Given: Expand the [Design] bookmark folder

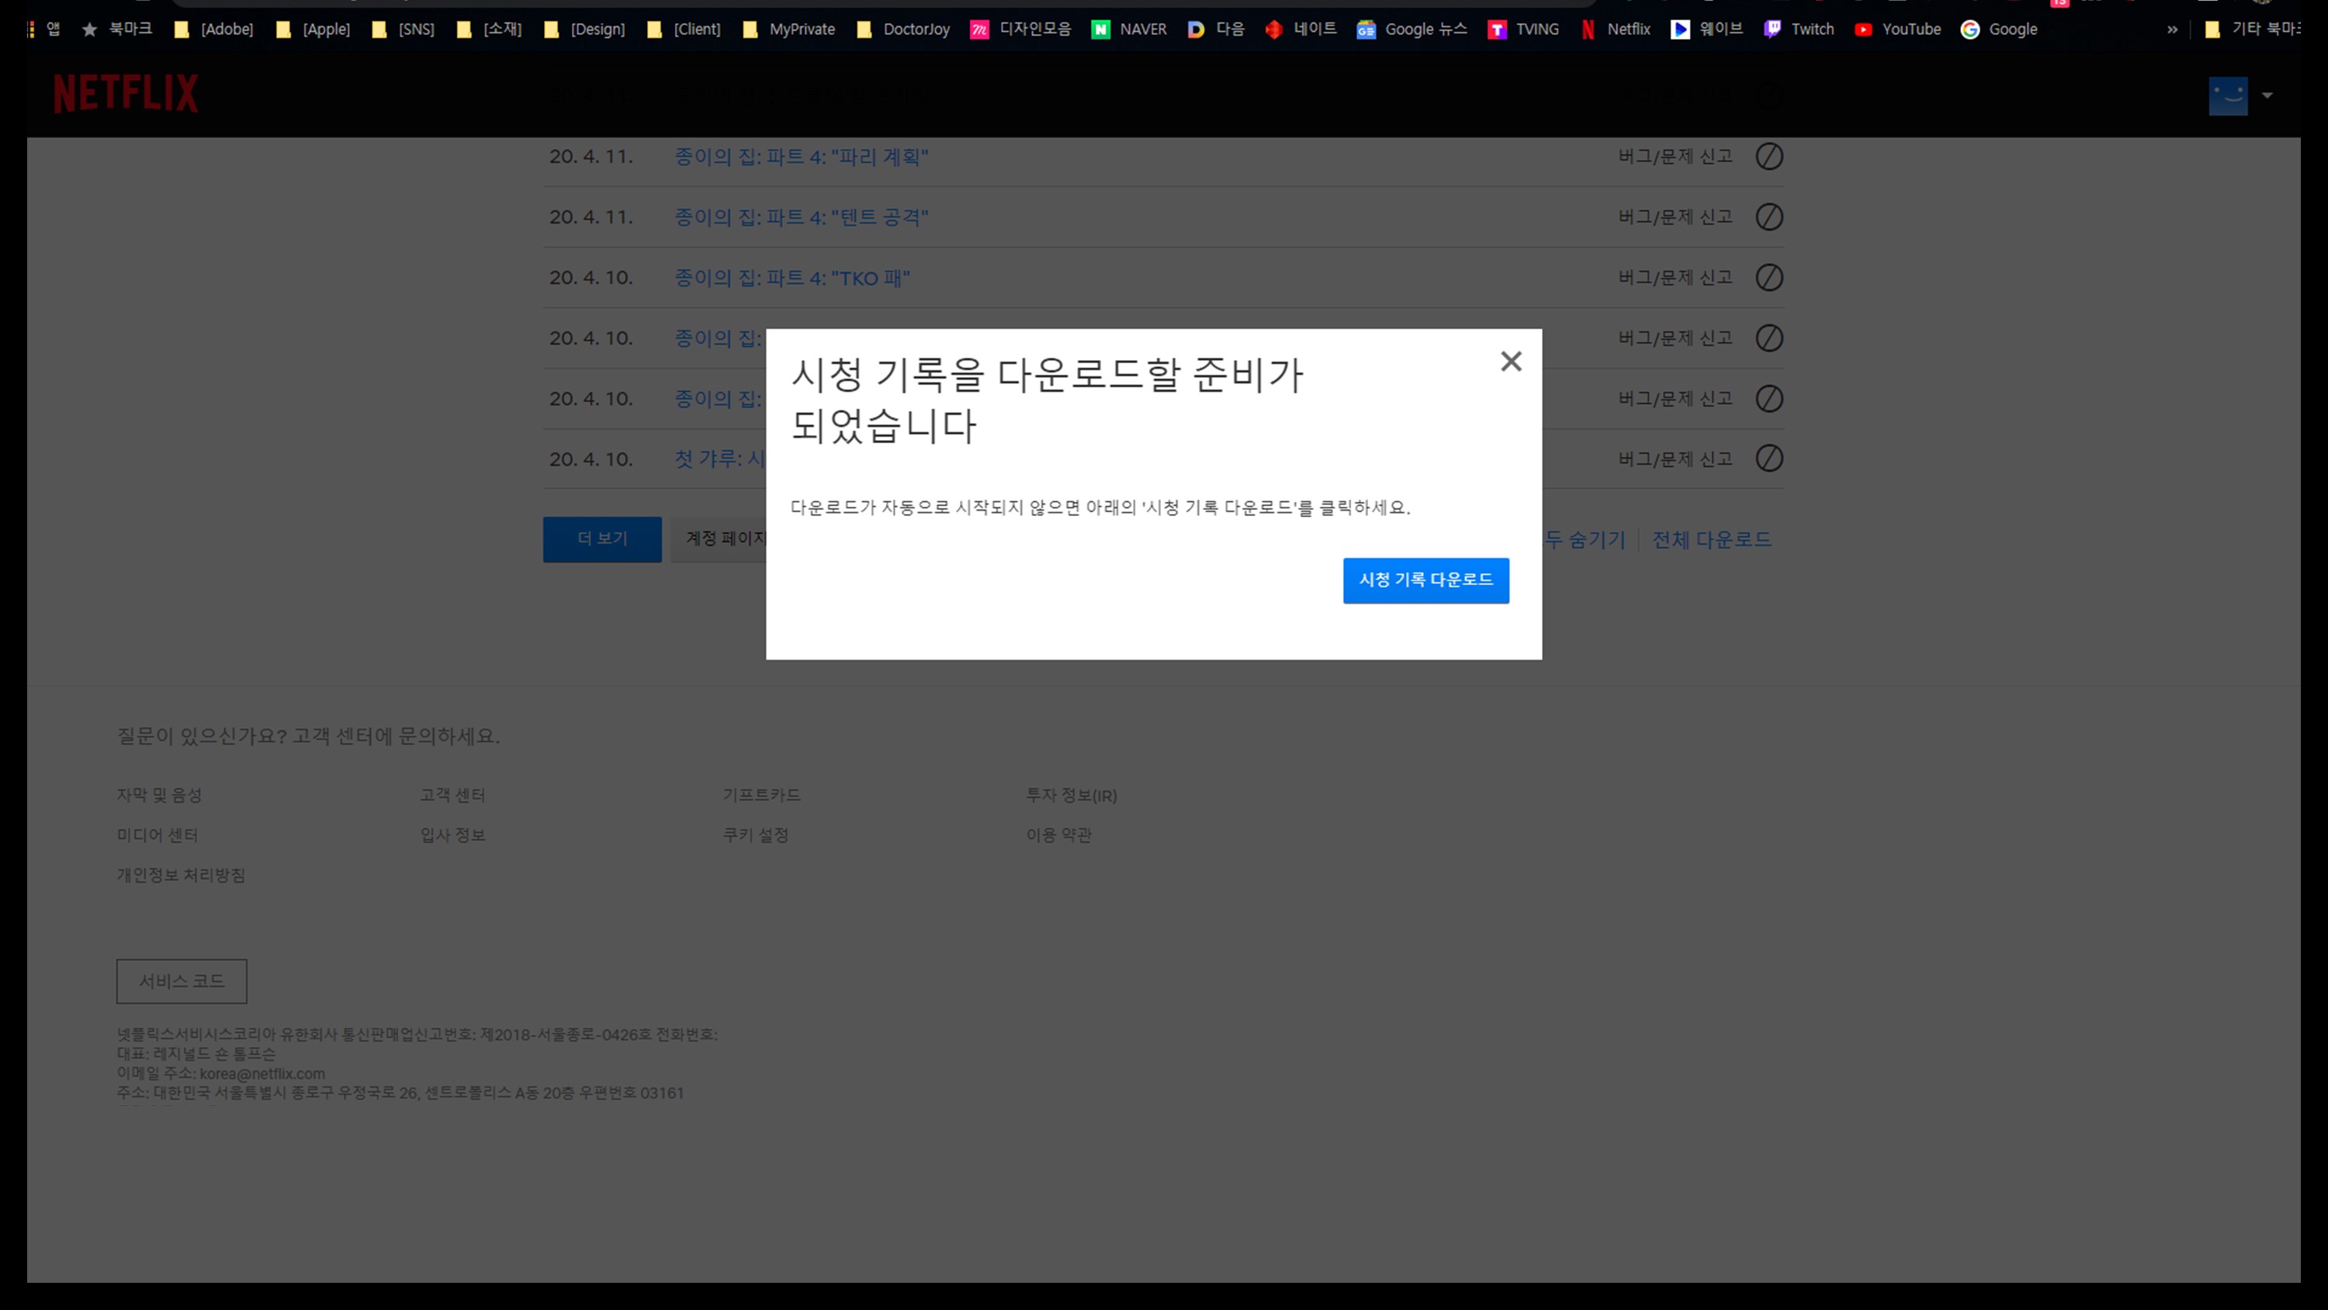Looking at the screenshot, I should [586, 29].
